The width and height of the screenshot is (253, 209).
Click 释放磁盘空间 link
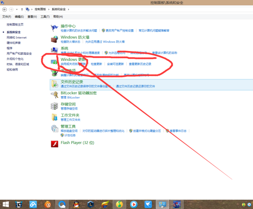[69, 131]
